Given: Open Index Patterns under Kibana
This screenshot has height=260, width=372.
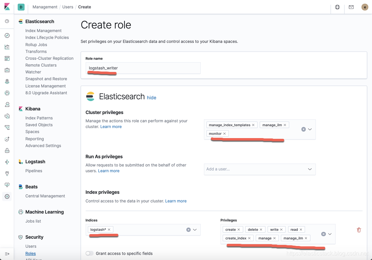Looking at the screenshot, I should [x=39, y=118].
